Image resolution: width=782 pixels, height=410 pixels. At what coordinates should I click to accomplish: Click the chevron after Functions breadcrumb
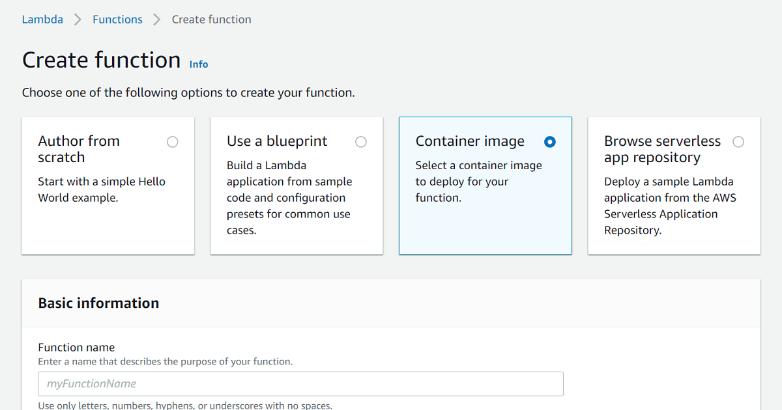pyautogui.click(x=157, y=20)
